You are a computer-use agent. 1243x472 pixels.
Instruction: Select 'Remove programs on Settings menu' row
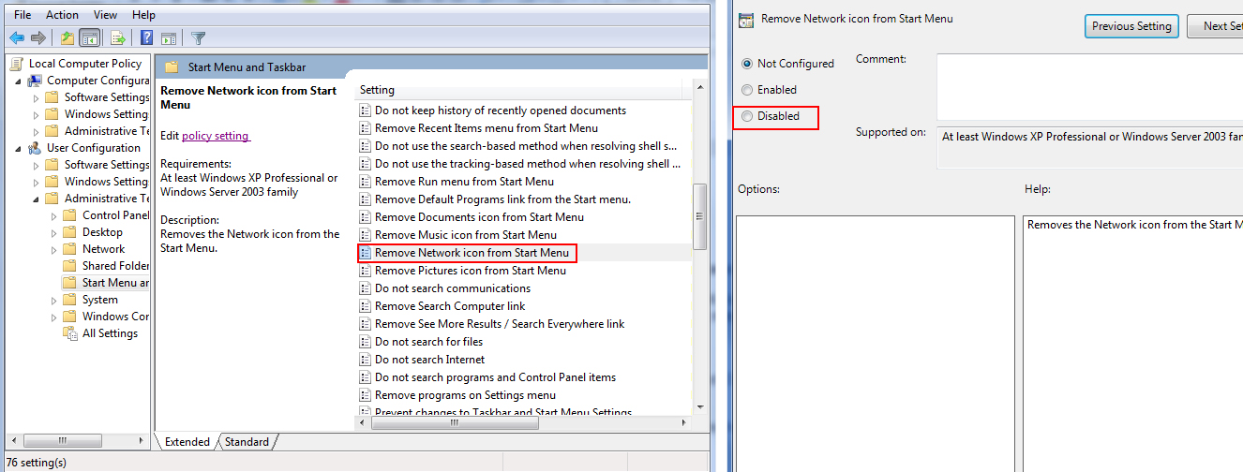pos(465,395)
